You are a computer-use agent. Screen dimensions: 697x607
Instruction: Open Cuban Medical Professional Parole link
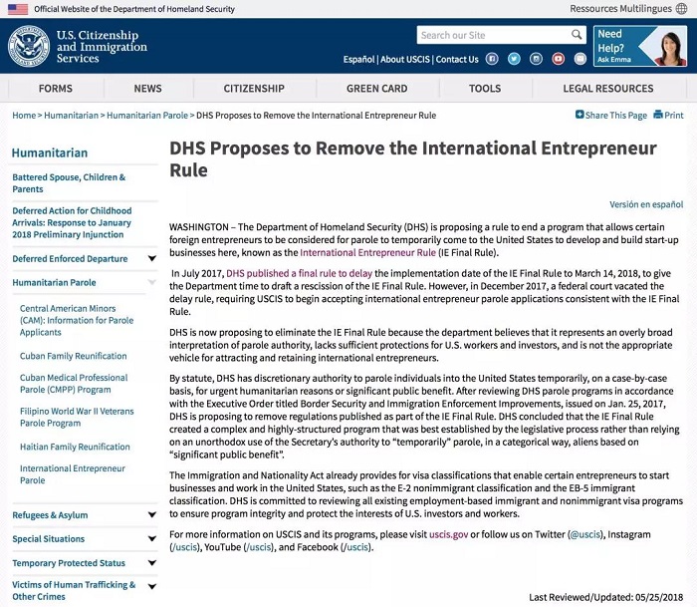(x=74, y=384)
